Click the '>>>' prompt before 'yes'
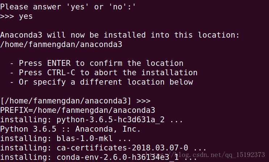This screenshot has width=269, height=162. coord(7,16)
